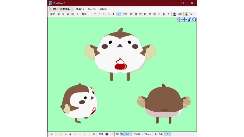Click the highlighted × range button

pyautogui.click(x=118, y=14)
